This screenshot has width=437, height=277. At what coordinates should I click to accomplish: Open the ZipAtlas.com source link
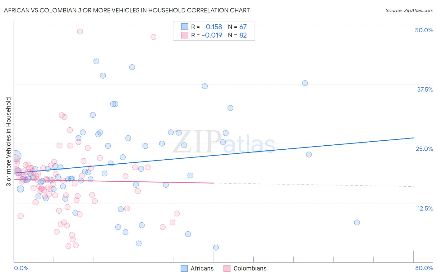(x=409, y=10)
